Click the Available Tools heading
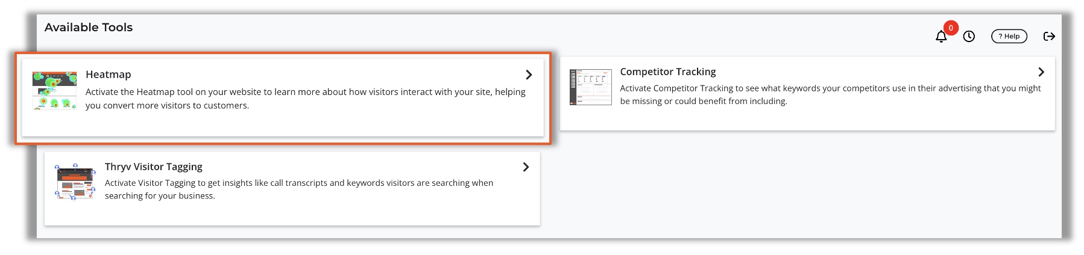Screen dimensions: 1084x255 click(89, 27)
